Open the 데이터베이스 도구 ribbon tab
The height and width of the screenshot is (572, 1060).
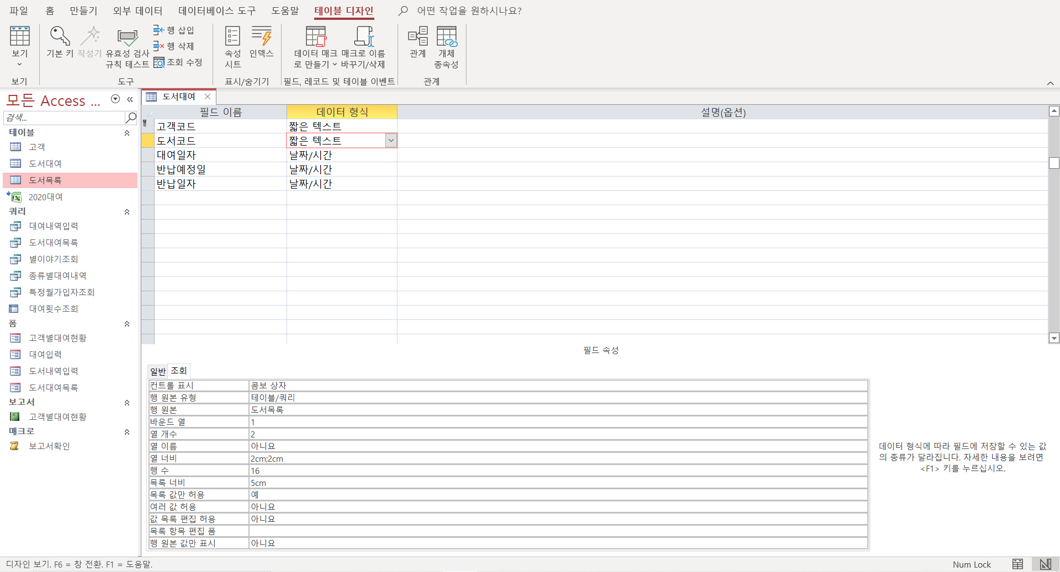(x=217, y=11)
